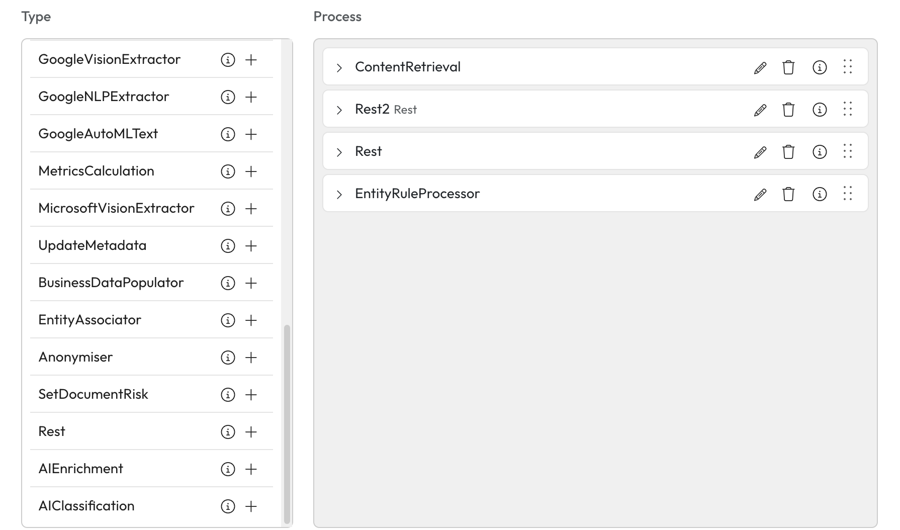The height and width of the screenshot is (530, 900).
Task: Add the MetricsCalculation type
Action: pos(251,171)
